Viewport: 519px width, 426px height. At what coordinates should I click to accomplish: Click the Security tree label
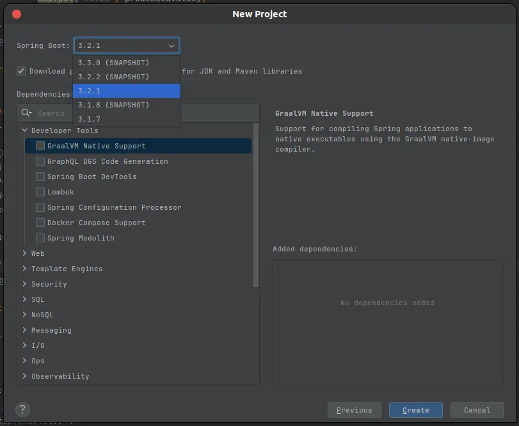[49, 284]
